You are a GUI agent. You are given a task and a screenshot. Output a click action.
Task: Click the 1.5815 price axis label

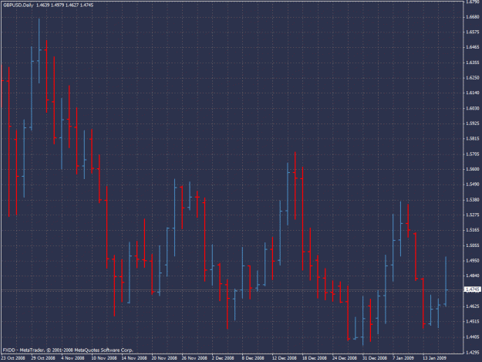[473, 139]
